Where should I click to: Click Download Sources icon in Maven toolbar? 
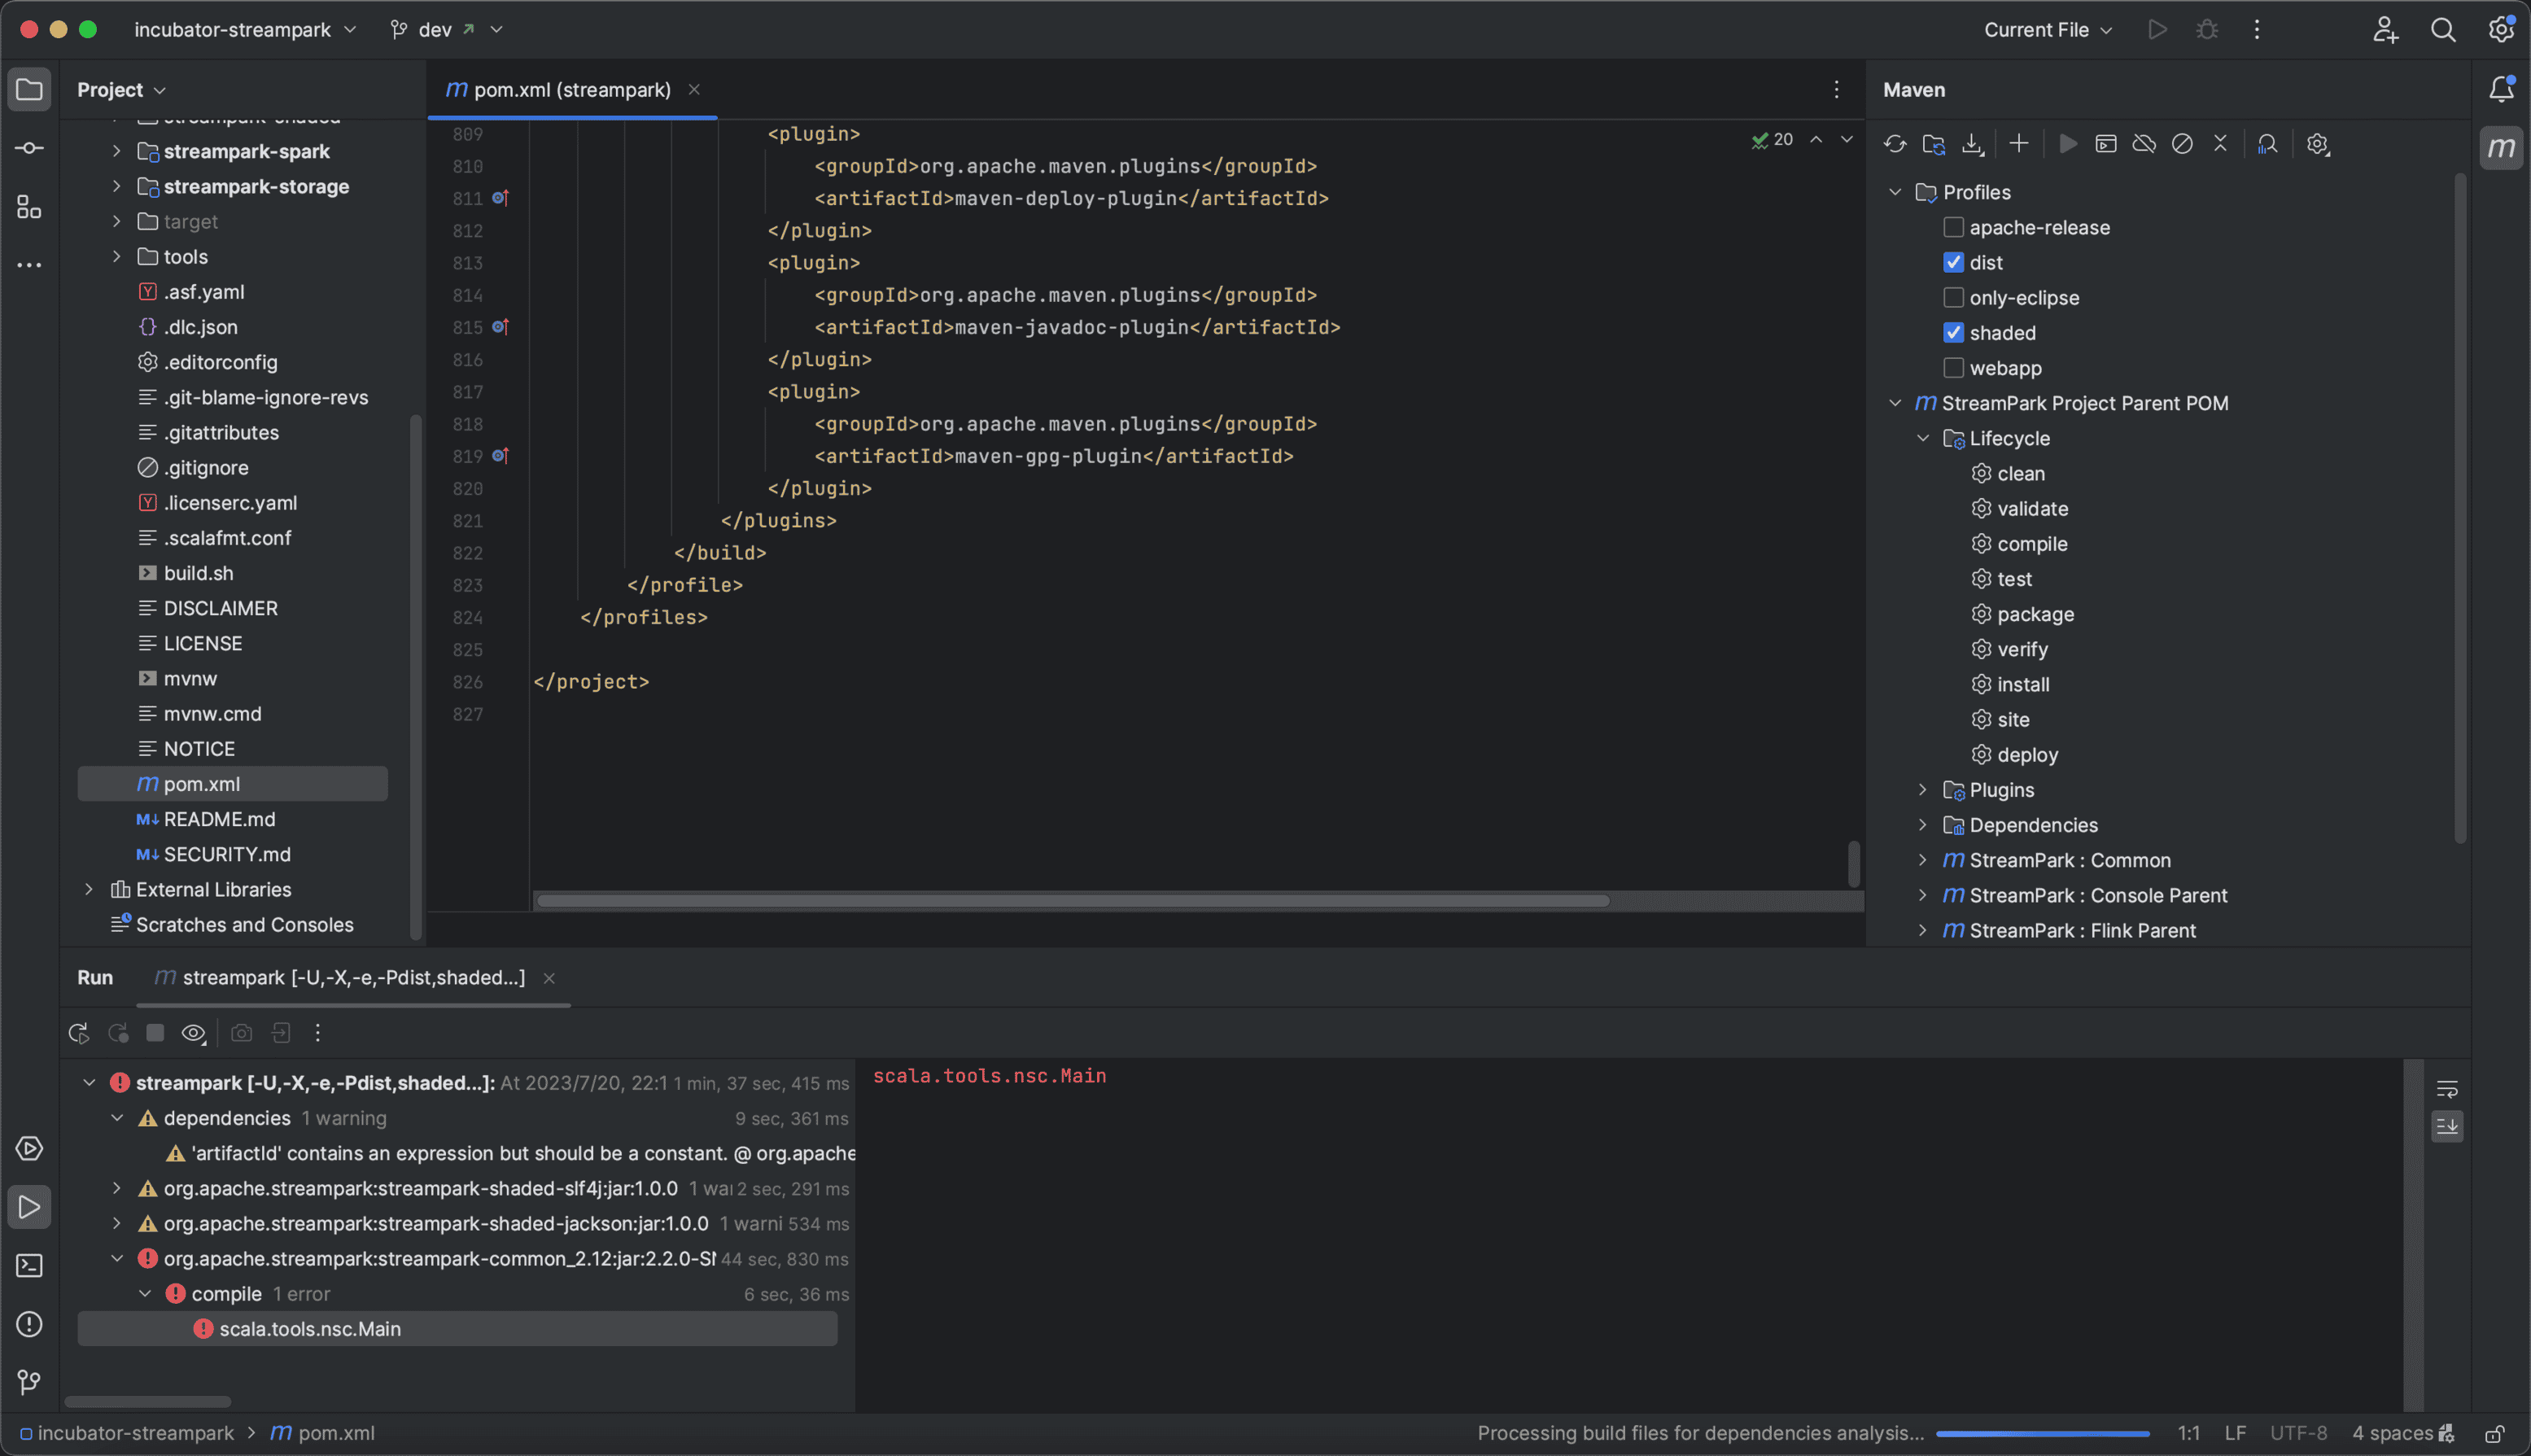coord(1972,144)
